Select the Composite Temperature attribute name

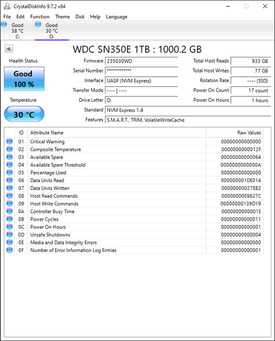click(x=55, y=149)
